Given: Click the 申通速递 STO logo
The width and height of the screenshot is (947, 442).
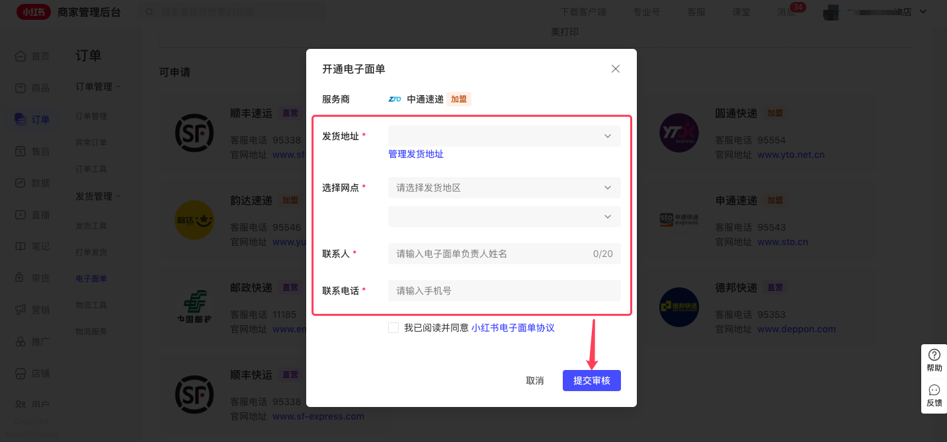Looking at the screenshot, I should point(679,220).
